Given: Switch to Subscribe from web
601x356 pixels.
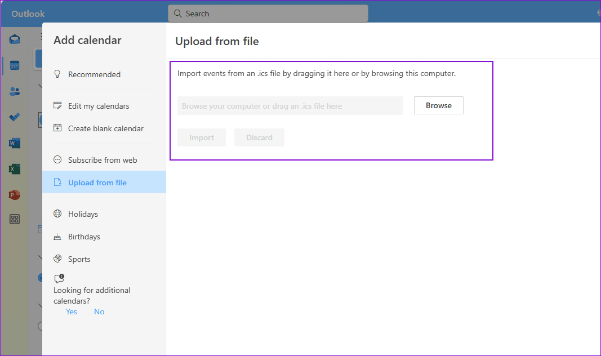Looking at the screenshot, I should tap(102, 159).
